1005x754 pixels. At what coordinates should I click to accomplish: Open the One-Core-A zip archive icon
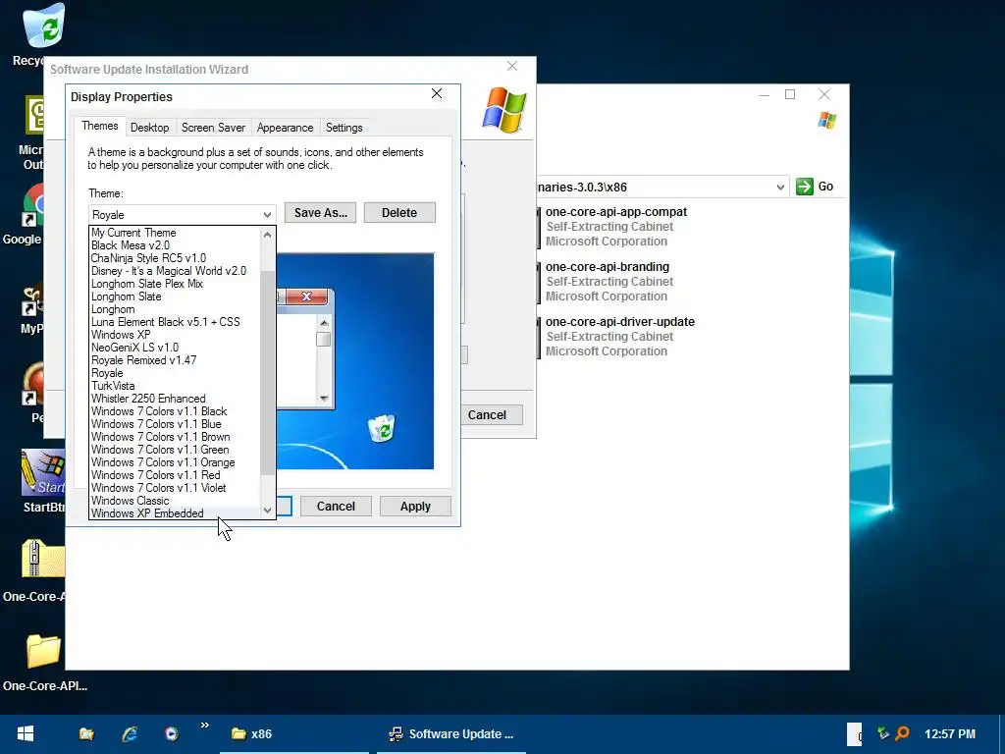pyautogui.click(x=43, y=559)
